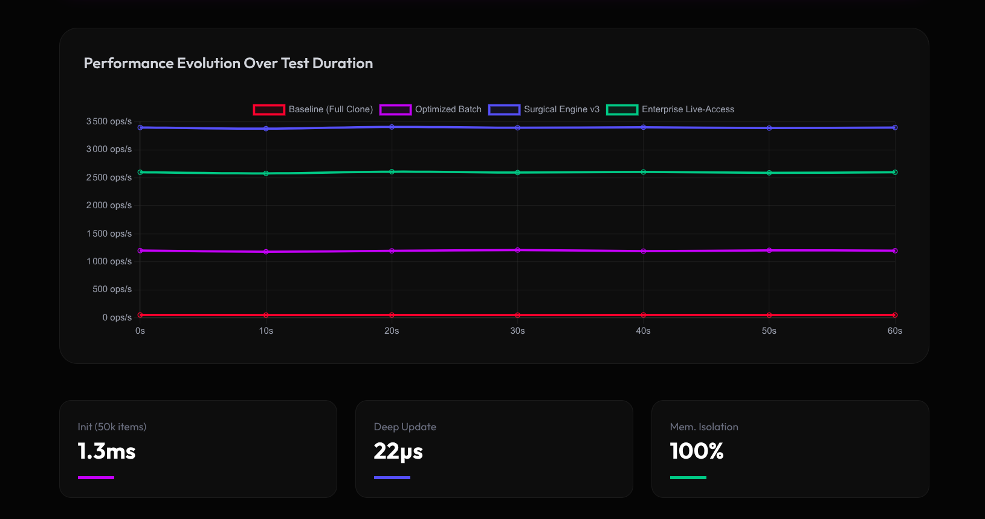Select the Surgical Engine v3 data point at 20s
Viewport: 985px width, 519px height.
[x=392, y=127]
